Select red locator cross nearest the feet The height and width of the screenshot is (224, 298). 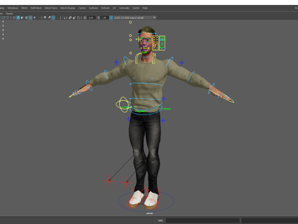coord(126,182)
